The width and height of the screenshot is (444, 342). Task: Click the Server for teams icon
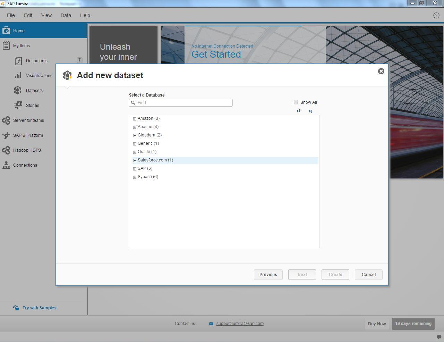click(6, 120)
